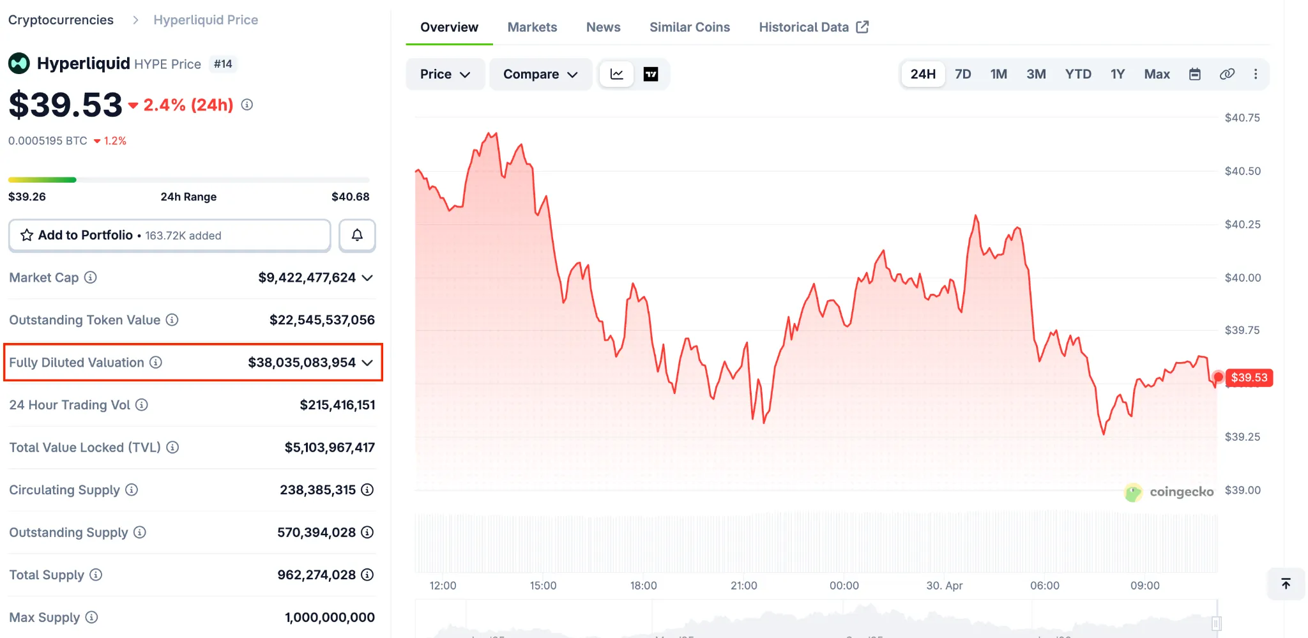The width and height of the screenshot is (1308, 638).
Task: Open the three-dot chart options menu
Action: (x=1255, y=75)
